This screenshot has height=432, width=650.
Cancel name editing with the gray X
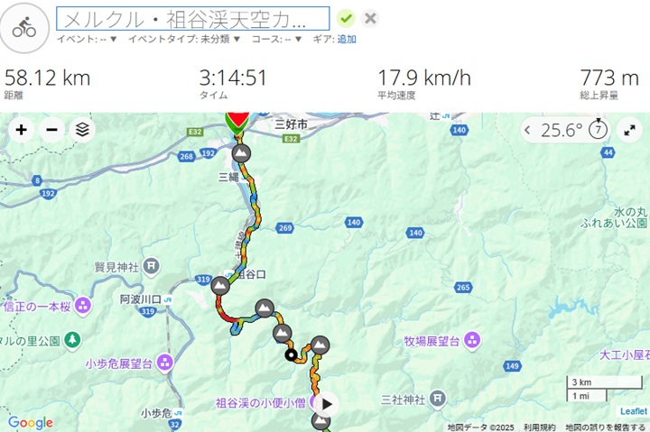[x=370, y=19]
